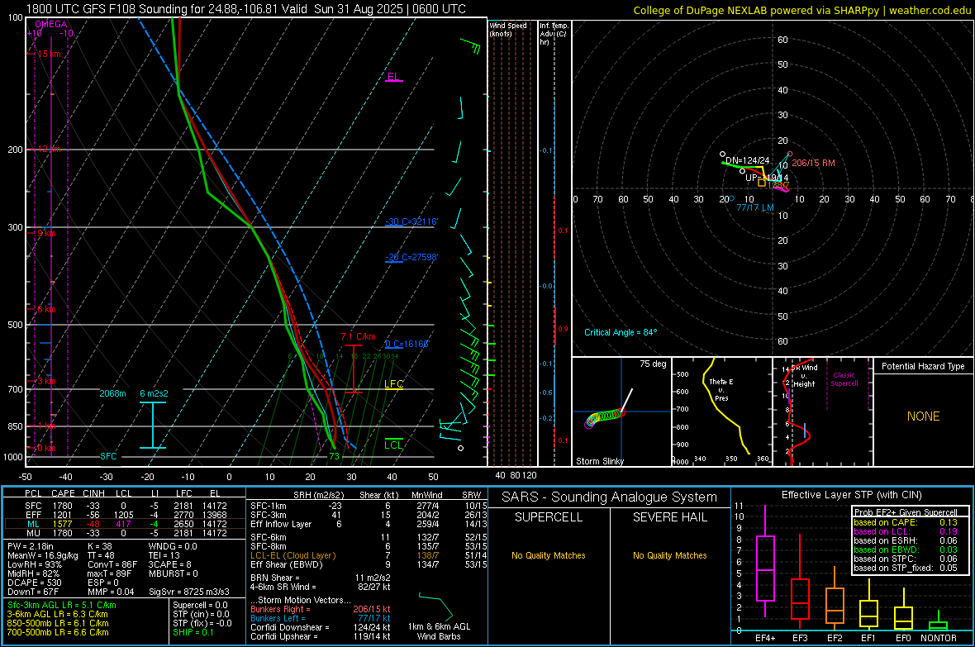Click the -30 C=32116' height label
Image resolution: width=975 pixels, height=647 pixels.
tap(411, 221)
